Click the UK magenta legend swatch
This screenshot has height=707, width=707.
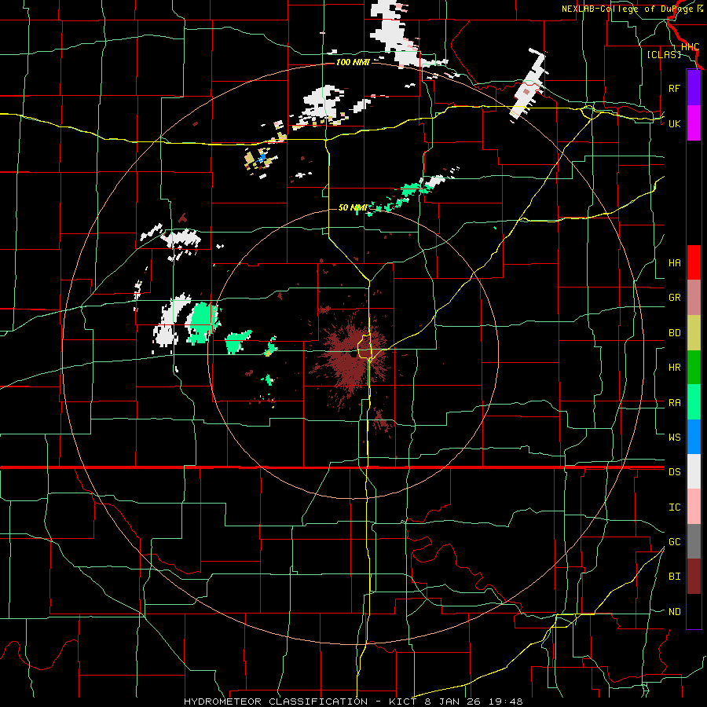(694, 123)
